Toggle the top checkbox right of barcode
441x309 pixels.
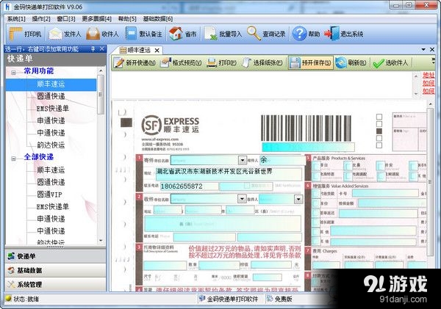379,117
